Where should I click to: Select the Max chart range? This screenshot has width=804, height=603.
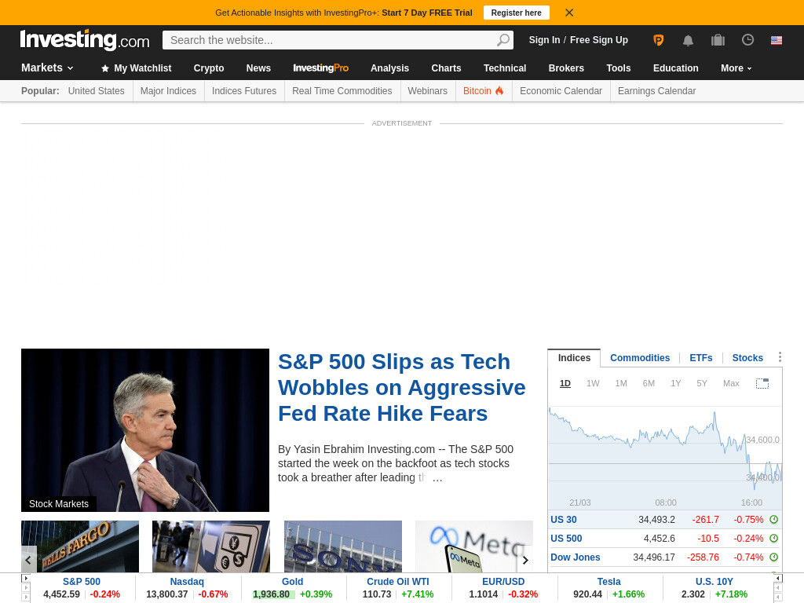[x=731, y=383]
